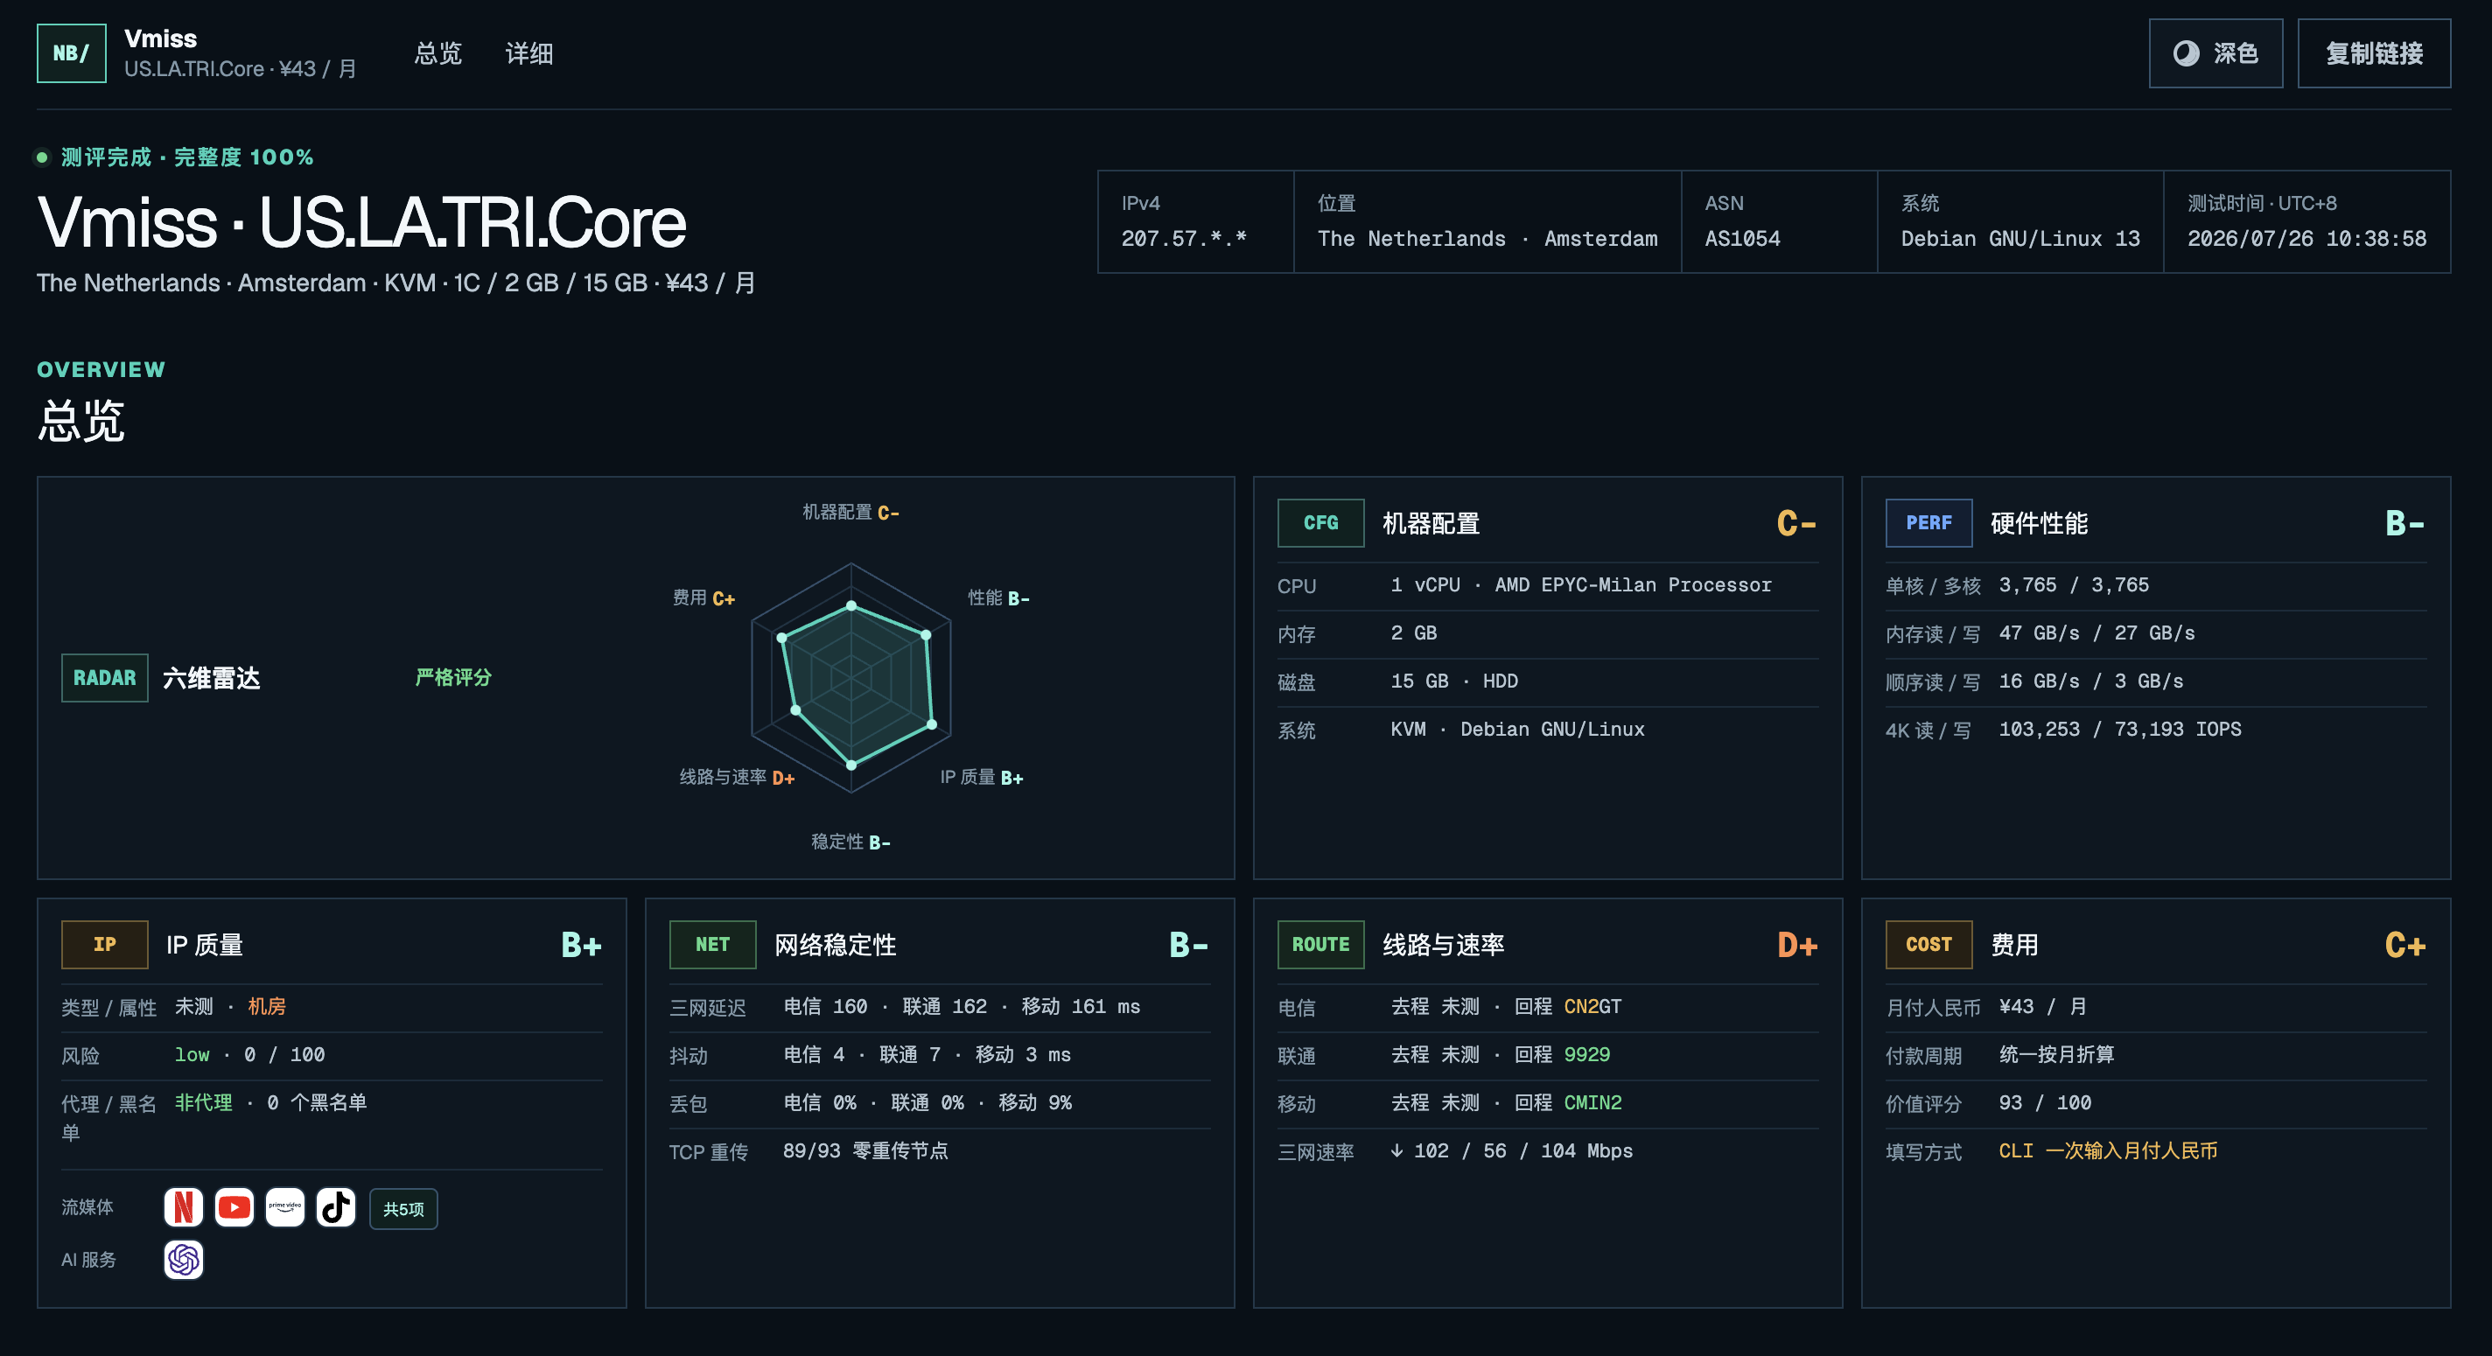Click the NB/ logo icon
Screen dimensions: 2492x1356
[x=72, y=53]
